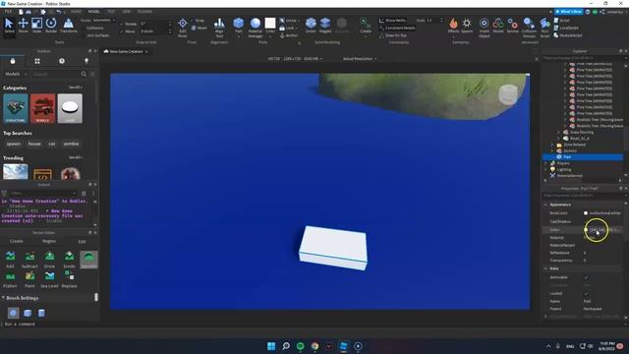This screenshot has height=354, width=629.
Task: Select the Flatten terrain tool
Action: click(x=10, y=279)
